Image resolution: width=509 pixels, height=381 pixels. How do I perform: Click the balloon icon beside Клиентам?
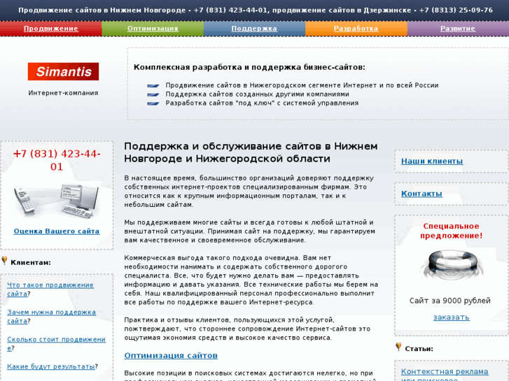[x=4, y=260]
